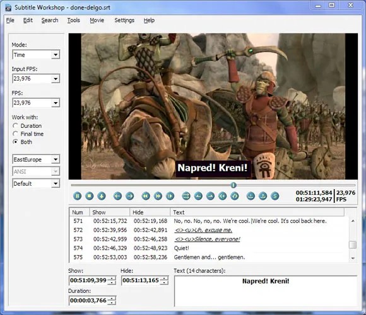Jump to next subtitle with right arrow button
Viewport: 366px width, 315px height.
130,196
